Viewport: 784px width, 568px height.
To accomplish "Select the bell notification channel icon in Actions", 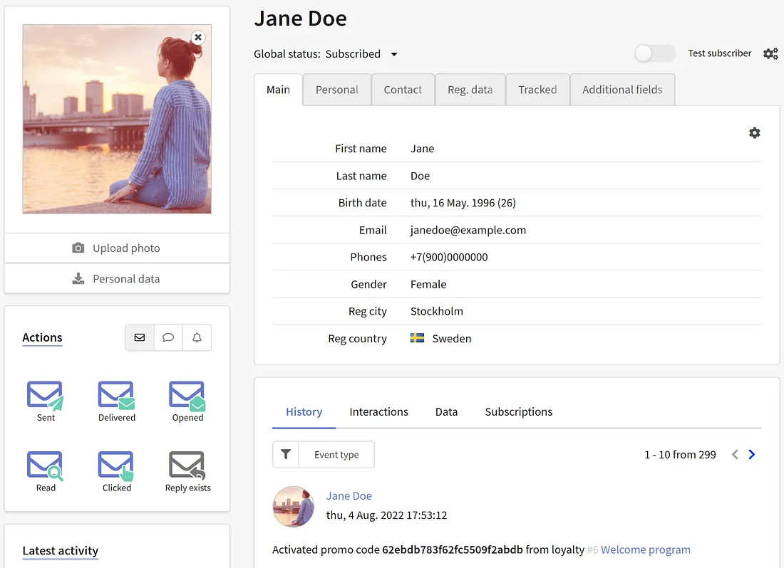I will (197, 337).
